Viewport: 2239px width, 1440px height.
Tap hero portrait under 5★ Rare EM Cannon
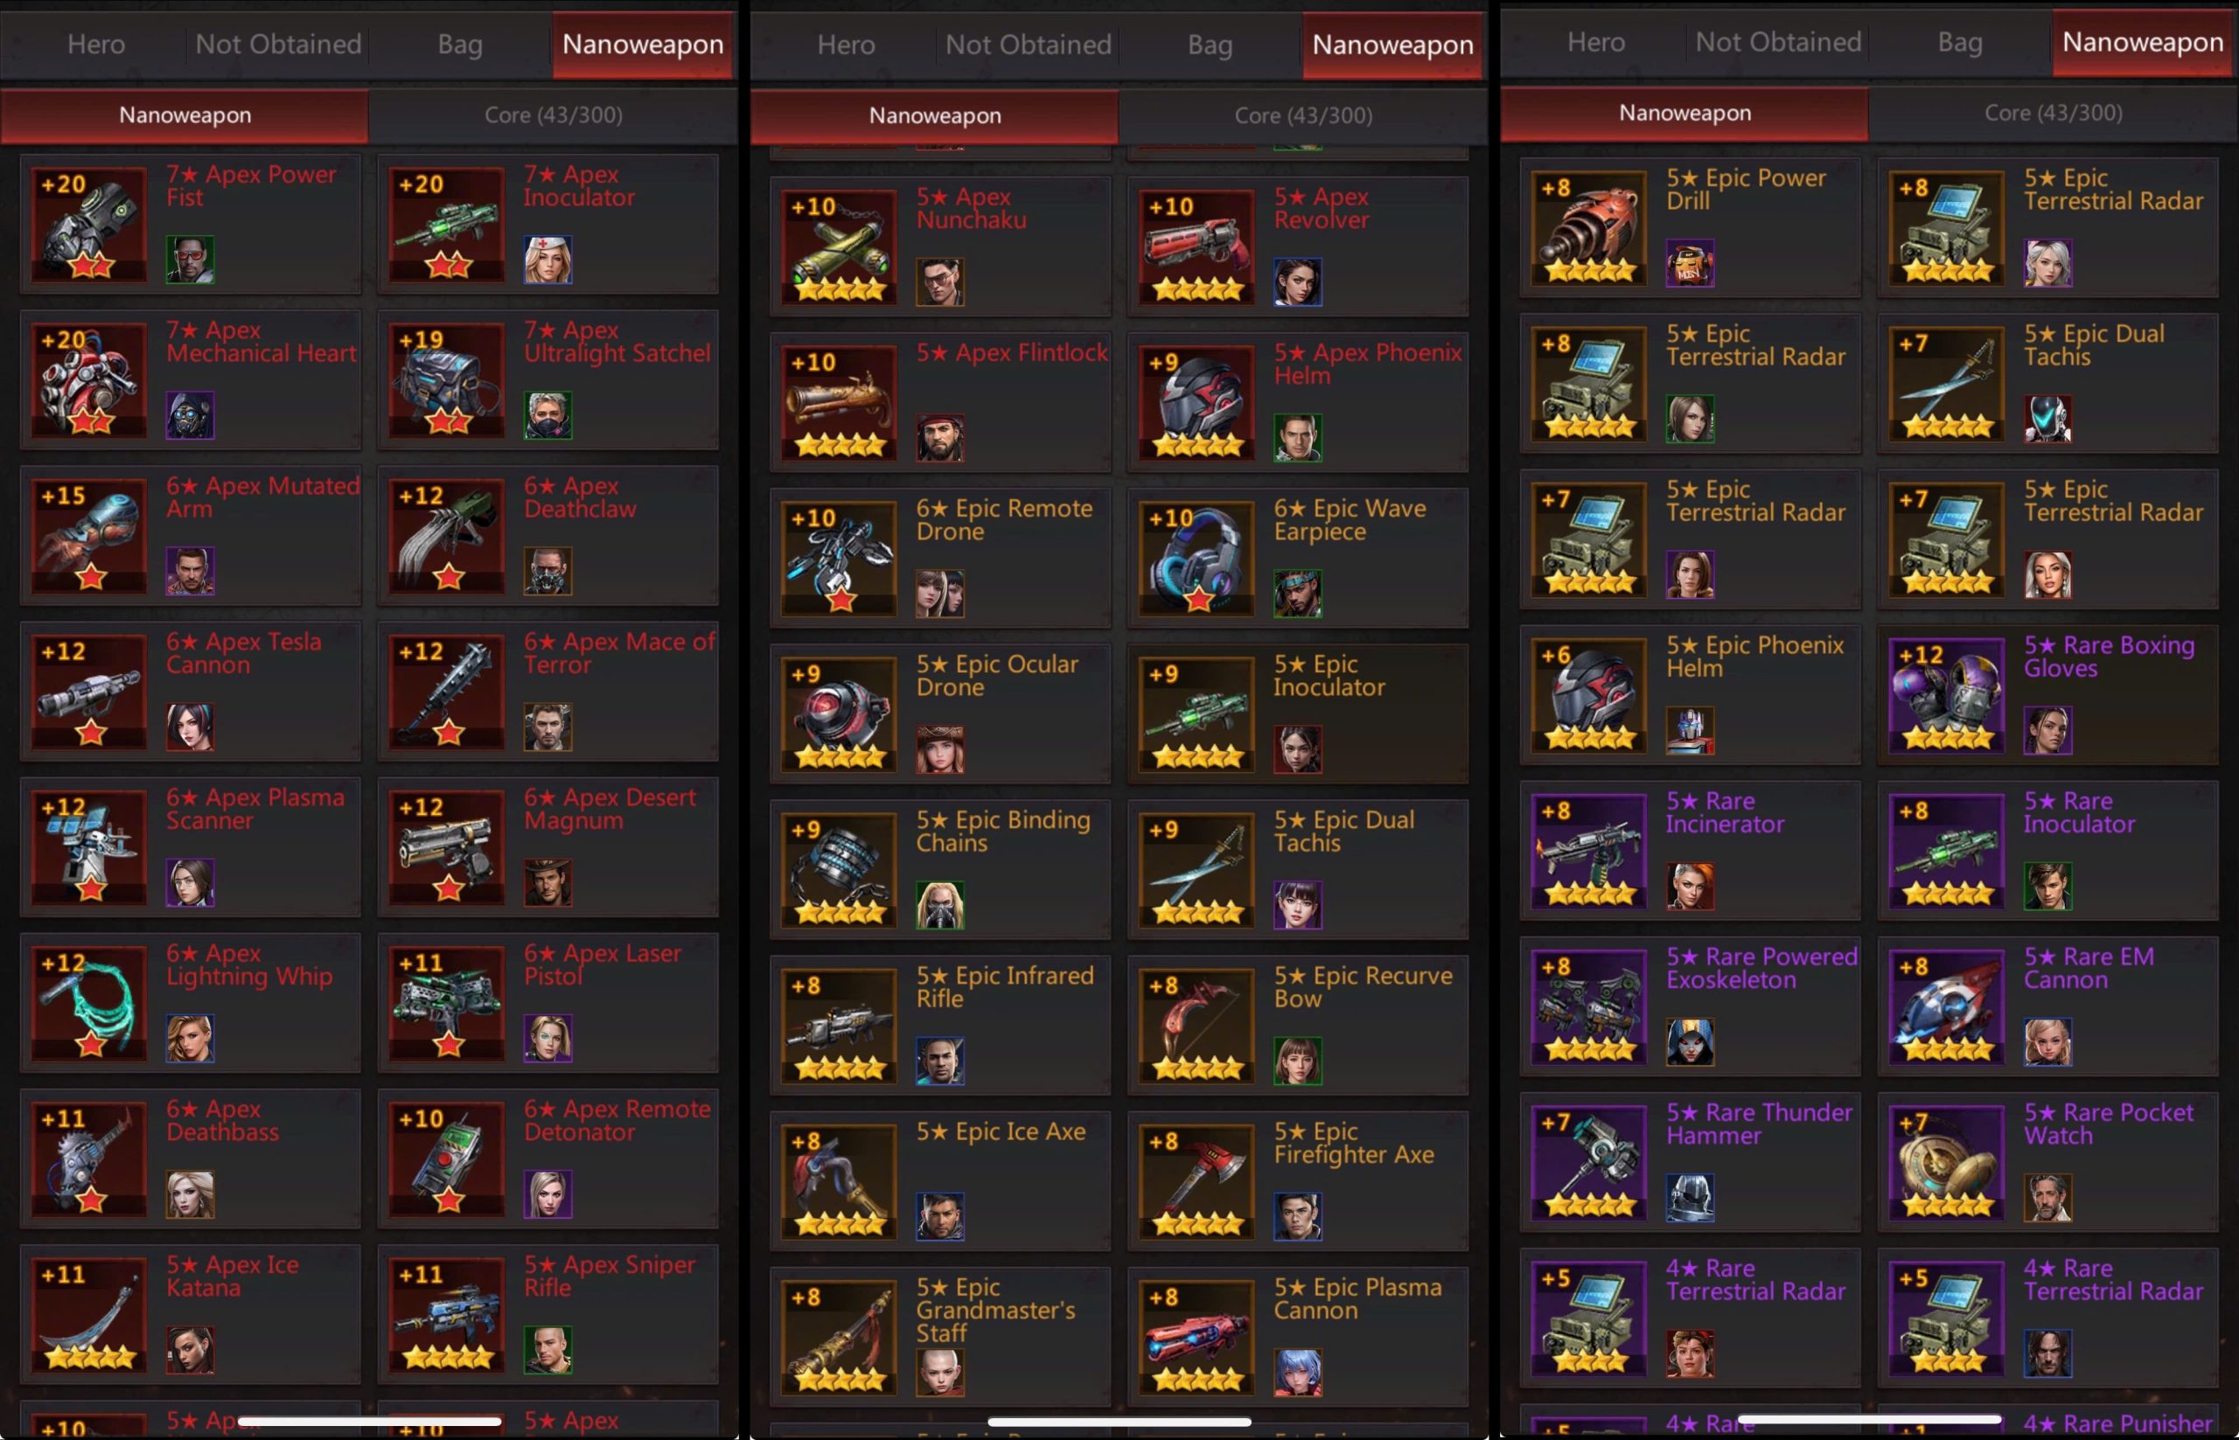(x=2047, y=1041)
